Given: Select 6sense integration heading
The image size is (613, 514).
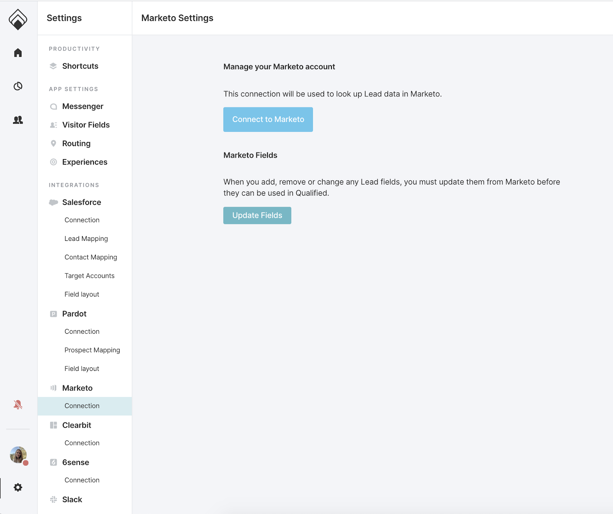Looking at the screenshot, I should point(75,462).
